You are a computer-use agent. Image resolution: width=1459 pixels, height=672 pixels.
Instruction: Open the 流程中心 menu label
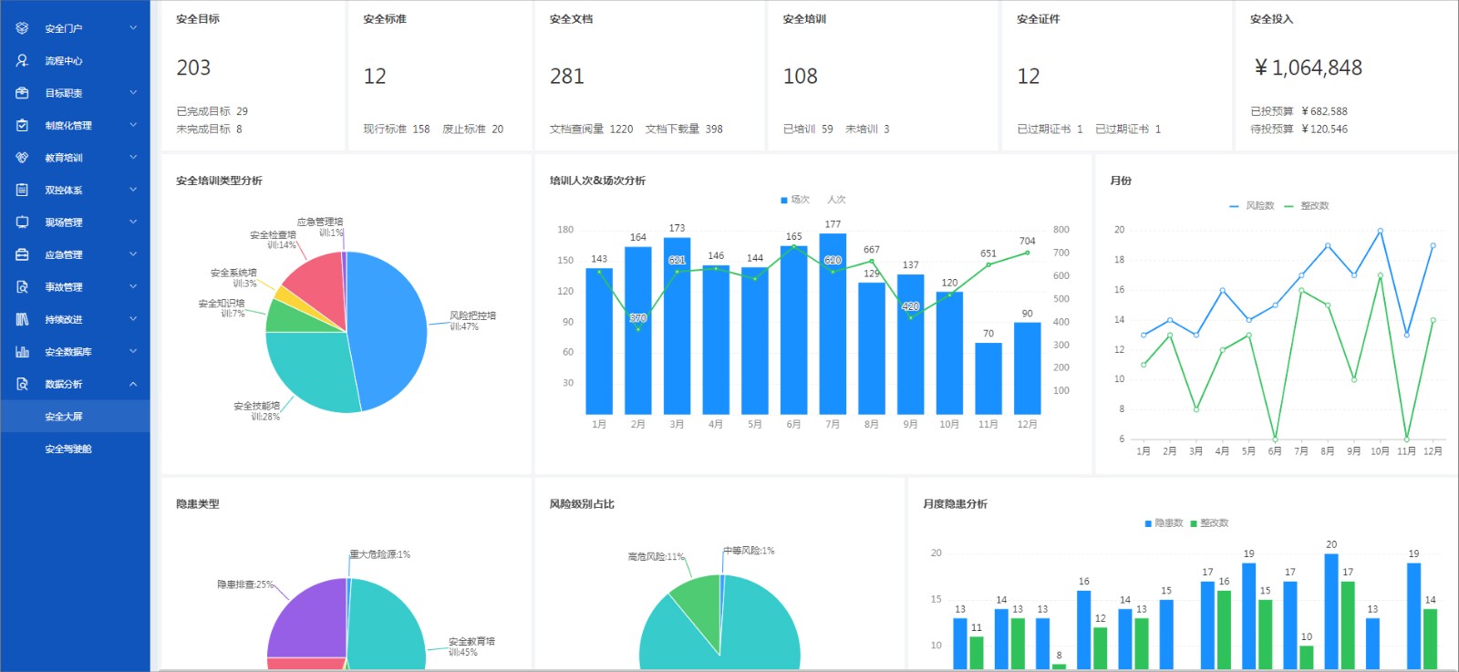[64, 61]
